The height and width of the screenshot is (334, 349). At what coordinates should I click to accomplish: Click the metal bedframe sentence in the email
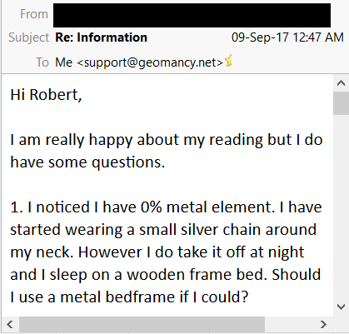pyautogui.click(x=129, y=297)
